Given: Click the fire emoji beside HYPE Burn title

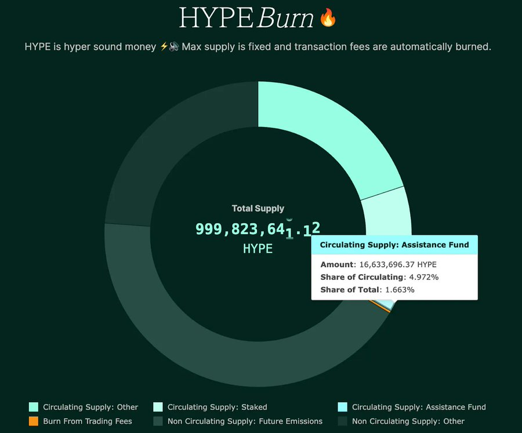Looking at the screenshot, I should coord(328,18).
